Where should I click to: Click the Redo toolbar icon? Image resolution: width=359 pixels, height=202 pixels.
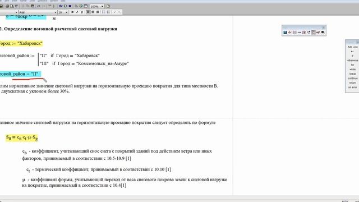pyautogui.click(x=44, y=6)
